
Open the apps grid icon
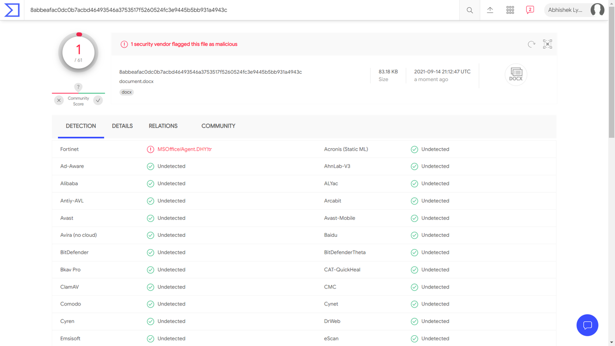[x=510, y=10]
